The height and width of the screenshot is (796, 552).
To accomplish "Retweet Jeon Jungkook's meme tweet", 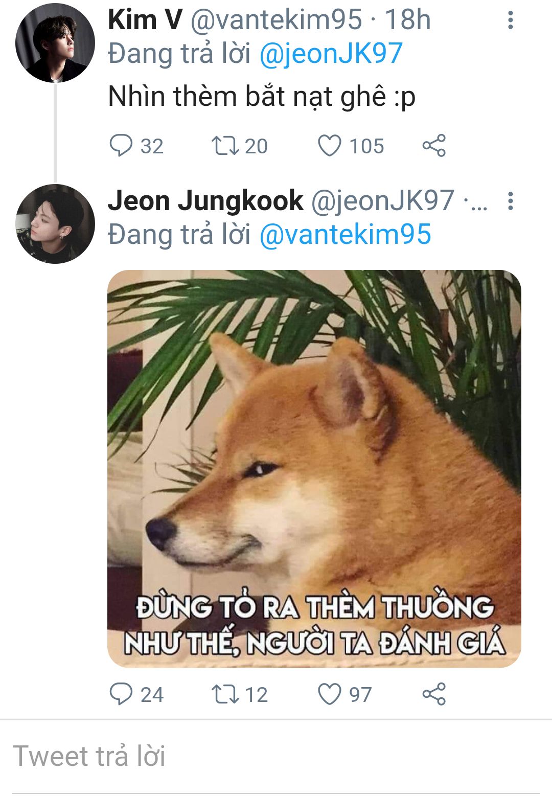I will 225,694.
